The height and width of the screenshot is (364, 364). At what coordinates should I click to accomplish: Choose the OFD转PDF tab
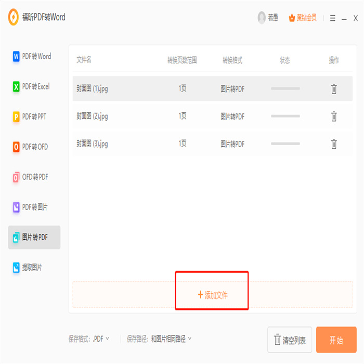34,177
